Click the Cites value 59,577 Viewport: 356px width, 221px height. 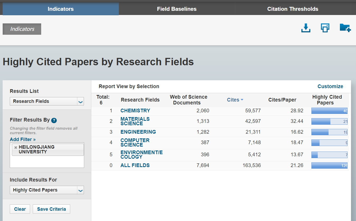[x=253, y=110]
